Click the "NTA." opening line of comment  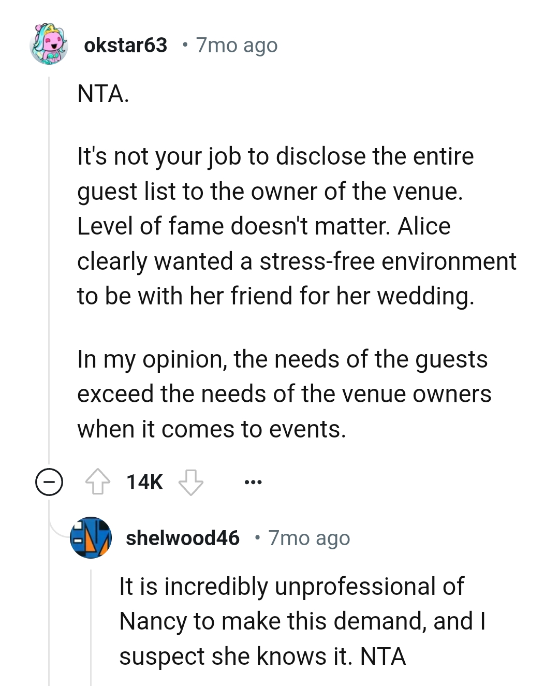pyautogui.click(x=103, y=94)
